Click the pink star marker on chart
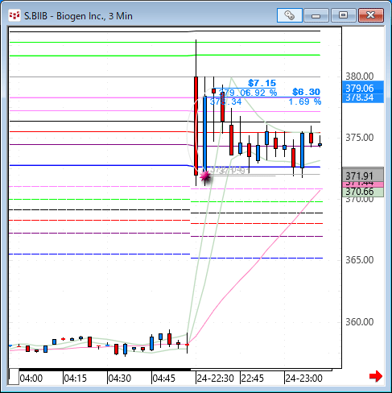The width and height of the screenshot is (392, 393). pos(205,176)
